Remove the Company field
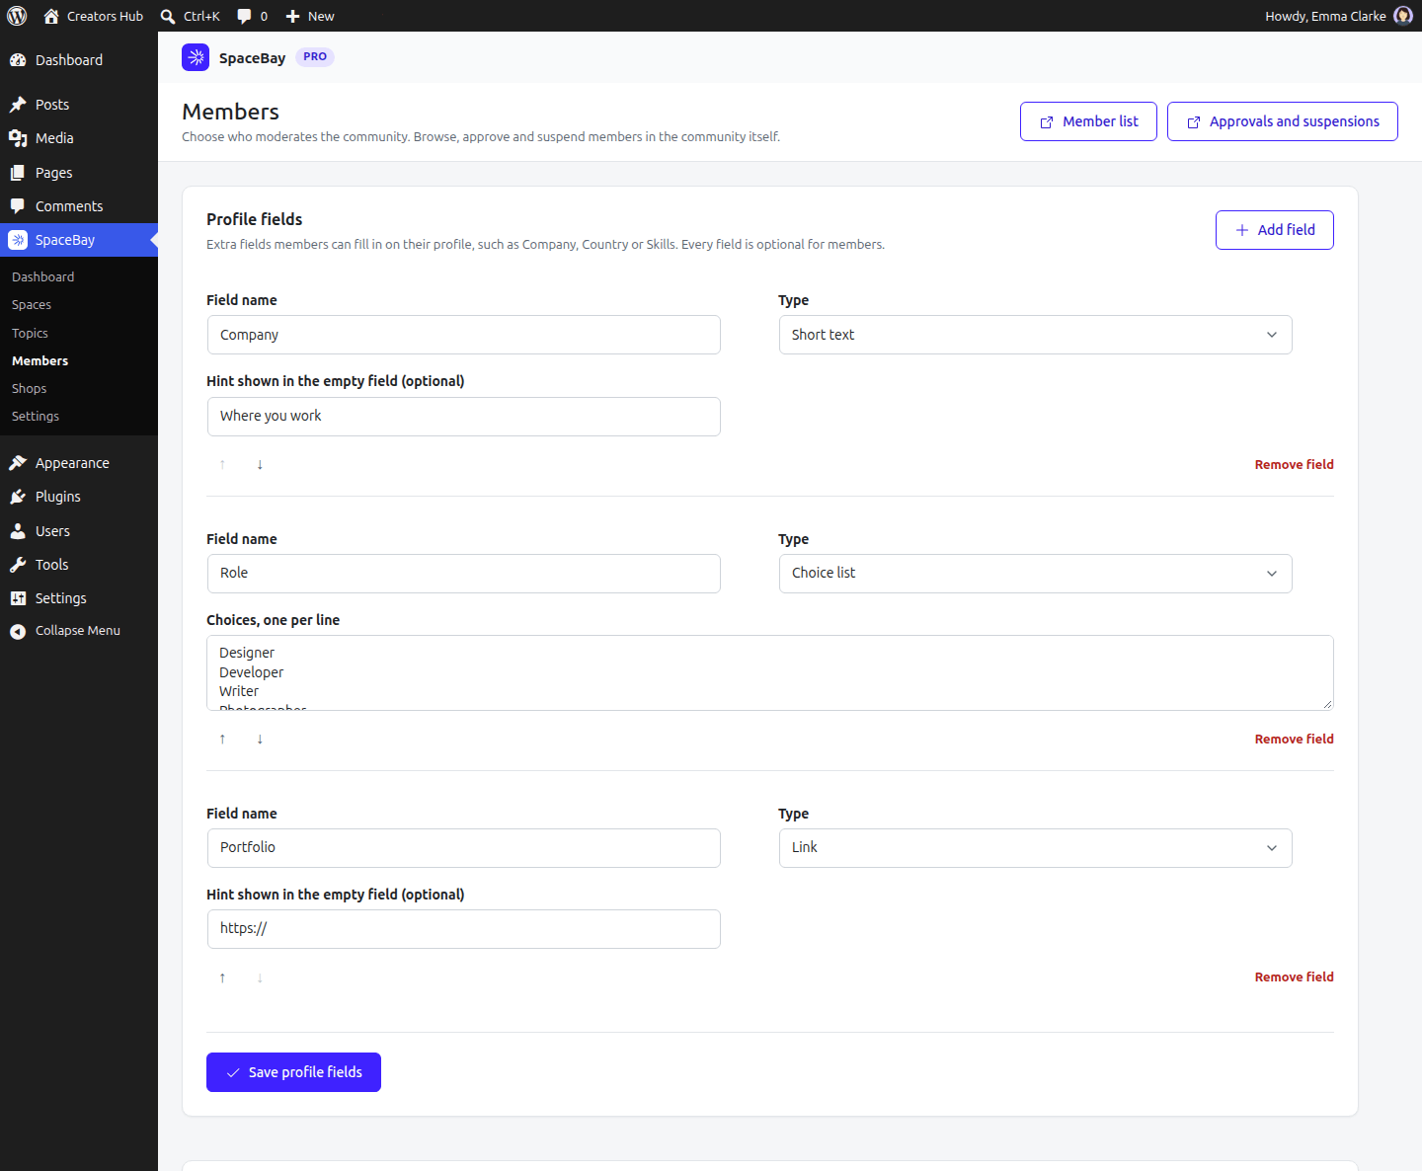The height and width of the screenshot is (1171, 1422). tap(1294, 464)
